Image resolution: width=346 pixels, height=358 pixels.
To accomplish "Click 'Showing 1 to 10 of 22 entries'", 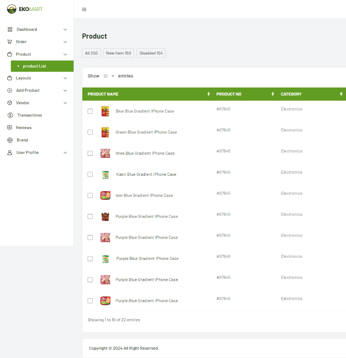I will [x=114, y=320].
